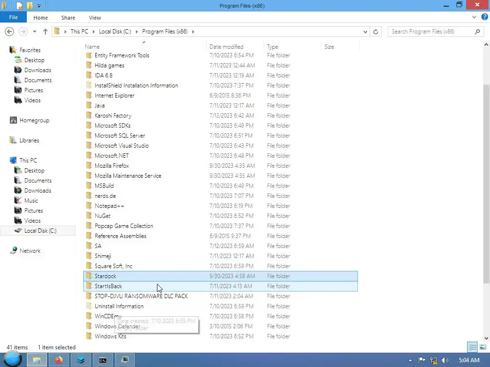Sort by the Date modified column

[x=226, y=47]
